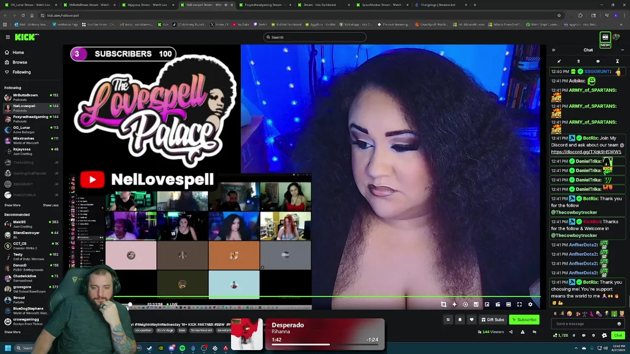This screenshot has width=630, height=354.
Task: Collapse chat with the arrow icon
Action: [x=554, y=50]
